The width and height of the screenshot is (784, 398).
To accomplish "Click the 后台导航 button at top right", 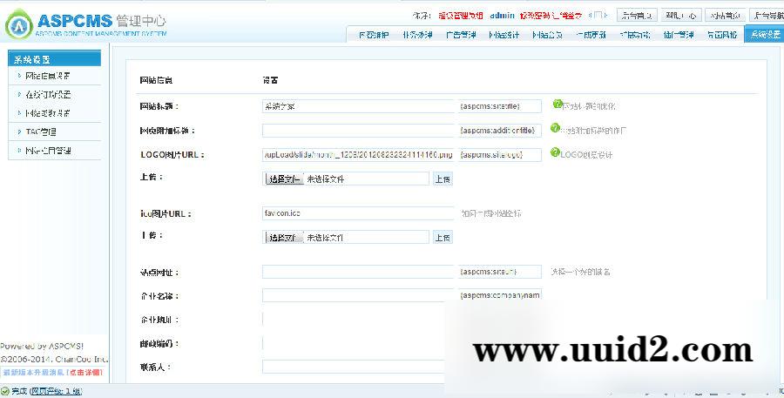I will coord(767,16).
